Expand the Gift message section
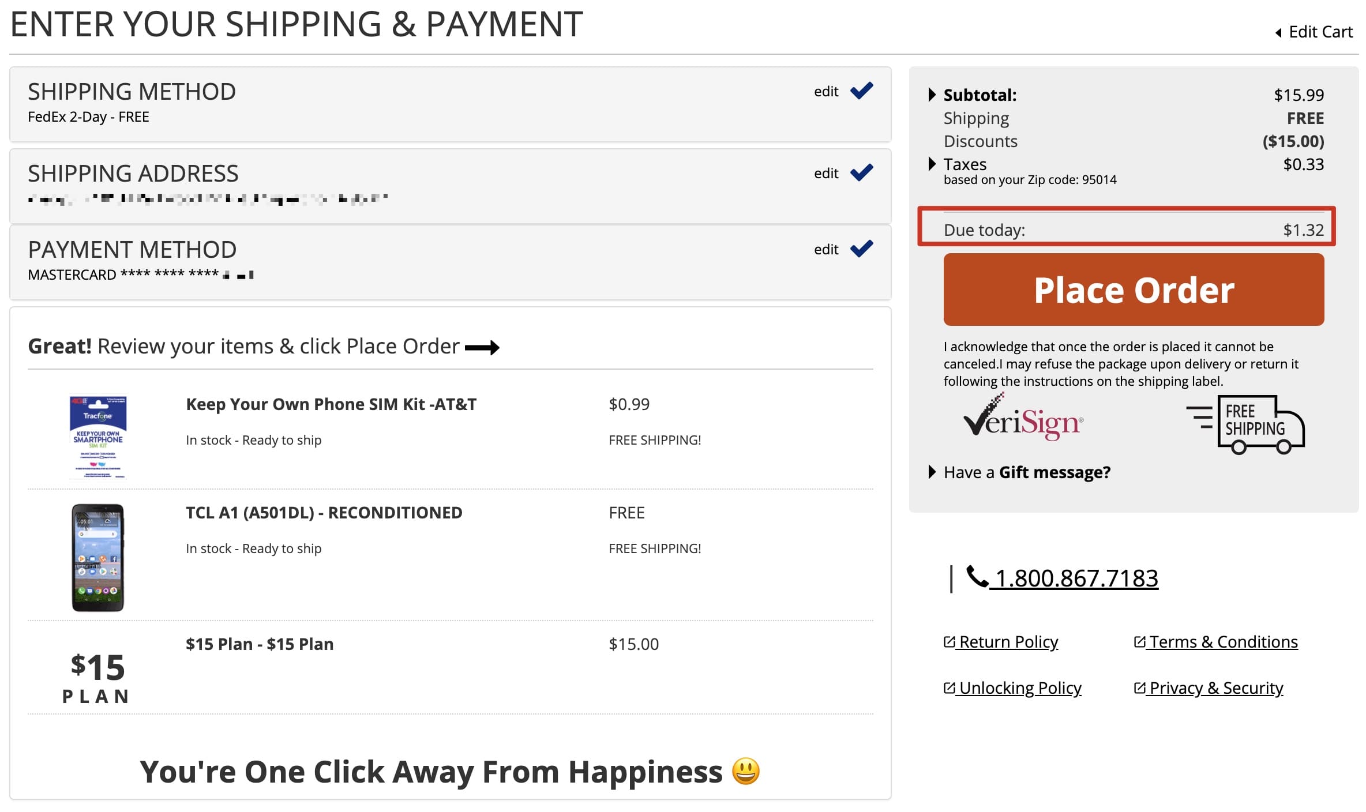Viewport: 1366px width, 812px height. [932, 472]
